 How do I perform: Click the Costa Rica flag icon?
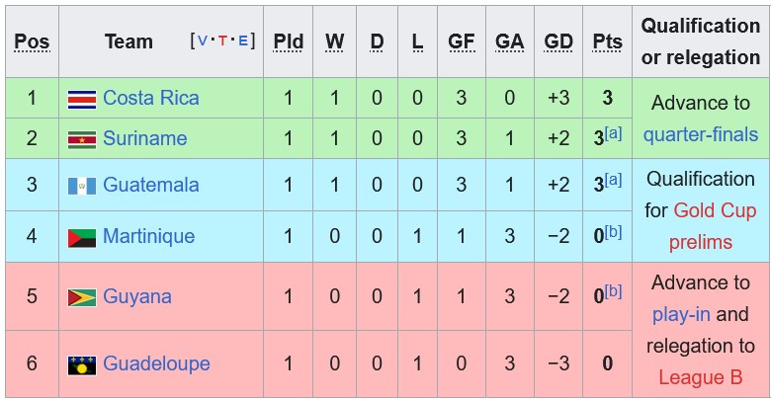pyautogui.click(x=81, y=99)
